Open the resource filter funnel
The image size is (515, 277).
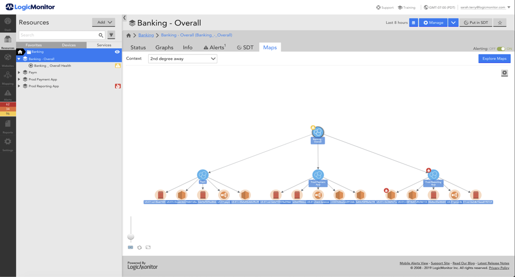tap(112, 35)
